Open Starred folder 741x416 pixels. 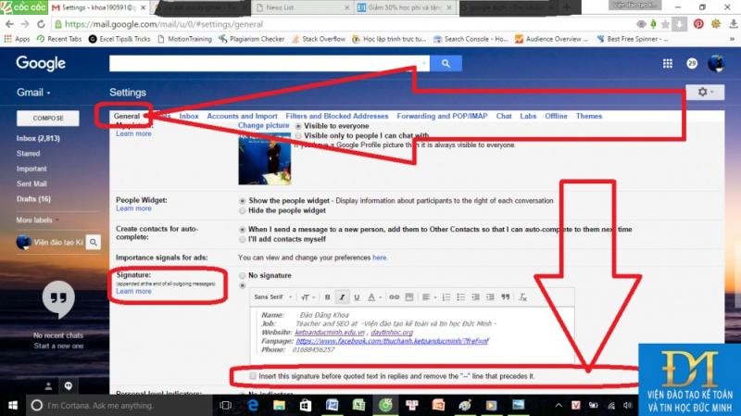29,153
